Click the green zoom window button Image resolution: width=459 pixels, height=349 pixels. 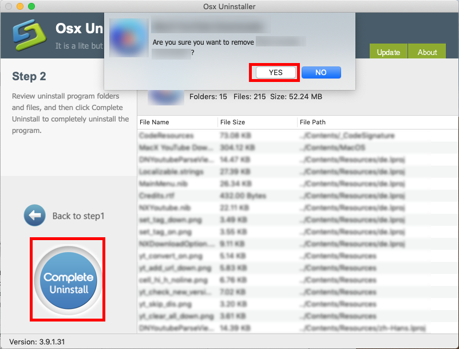(x=31, y=6)
